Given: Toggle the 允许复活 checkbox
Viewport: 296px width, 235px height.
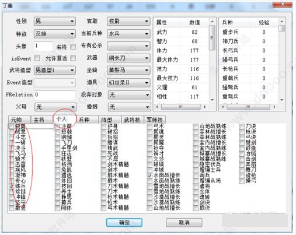Looking at the screenshot, I should point(73,58).
